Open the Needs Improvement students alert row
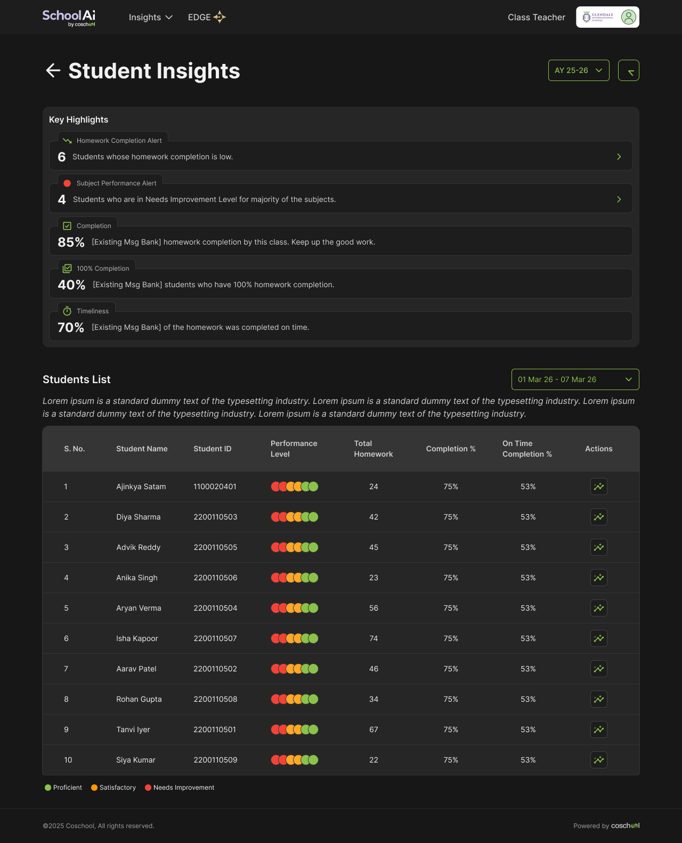The height and width of the screenshot is (843, 682). click(341, 198)
